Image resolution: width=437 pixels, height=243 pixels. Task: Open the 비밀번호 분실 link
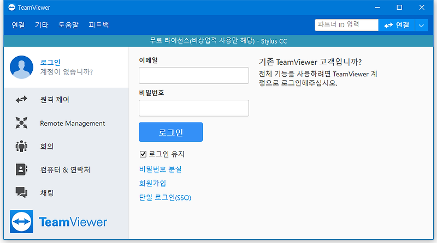click(x=160, y=169)
